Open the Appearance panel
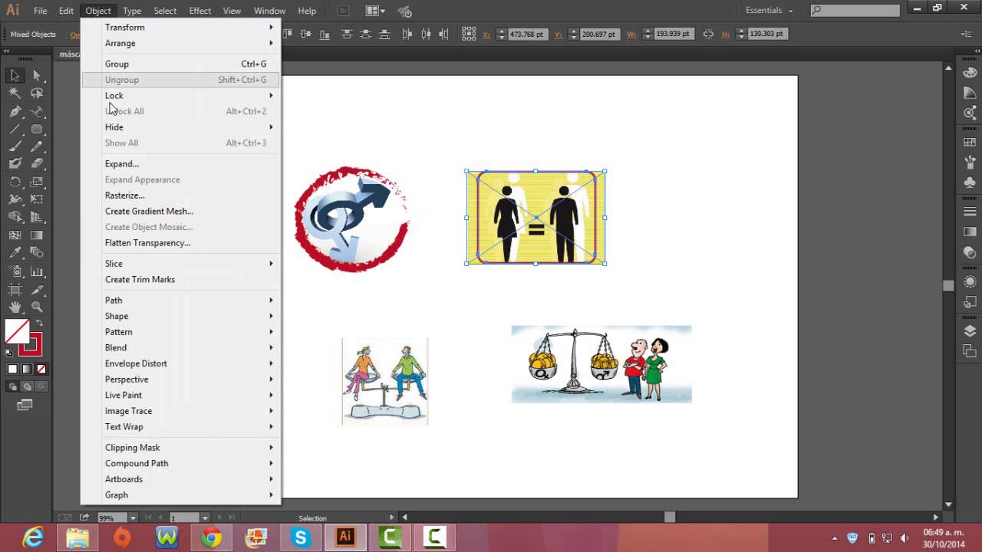The width and height of the screenshot is (982, 552). point(970,281)
